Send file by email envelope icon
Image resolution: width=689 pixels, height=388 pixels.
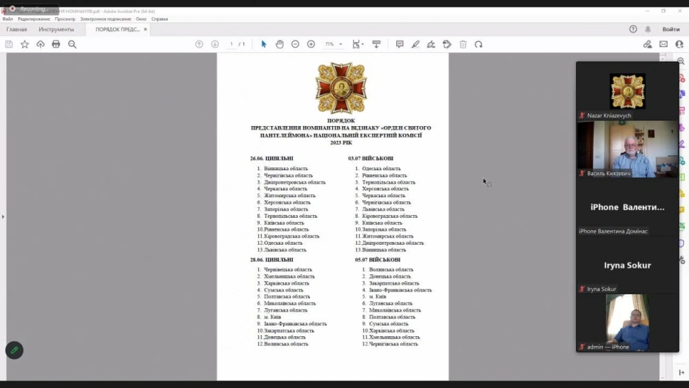coord(664,44)
